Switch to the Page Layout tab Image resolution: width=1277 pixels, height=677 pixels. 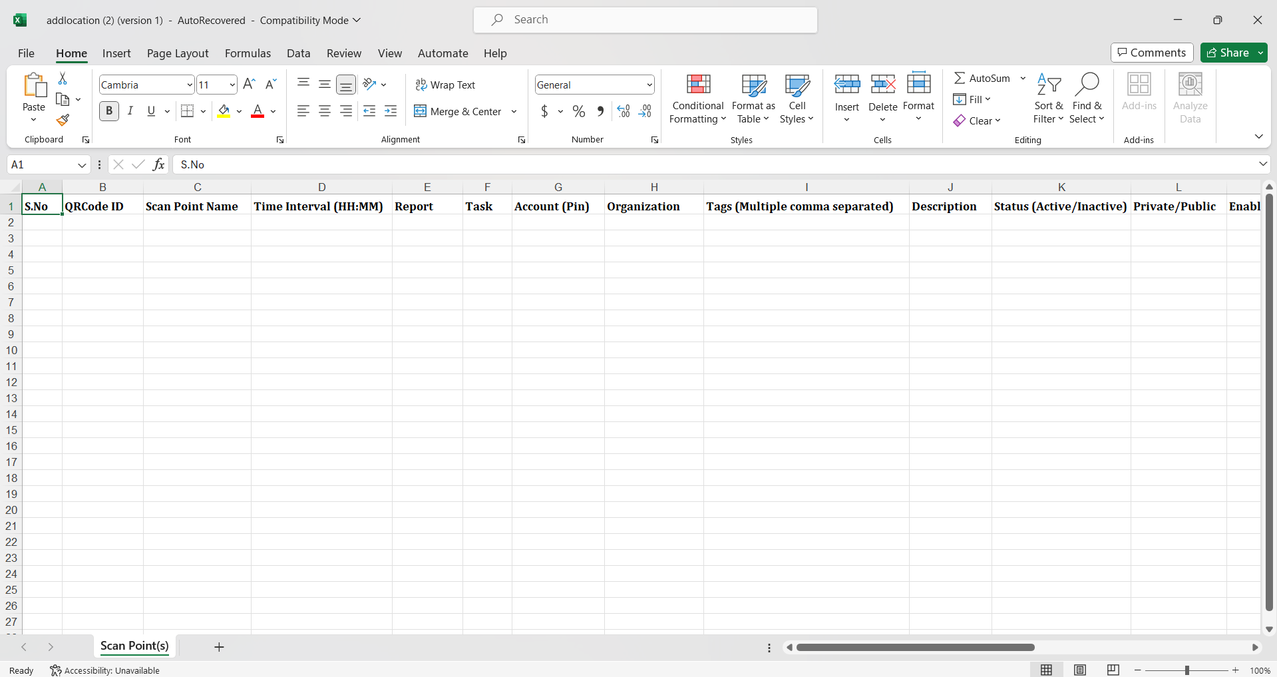(178, 53)
